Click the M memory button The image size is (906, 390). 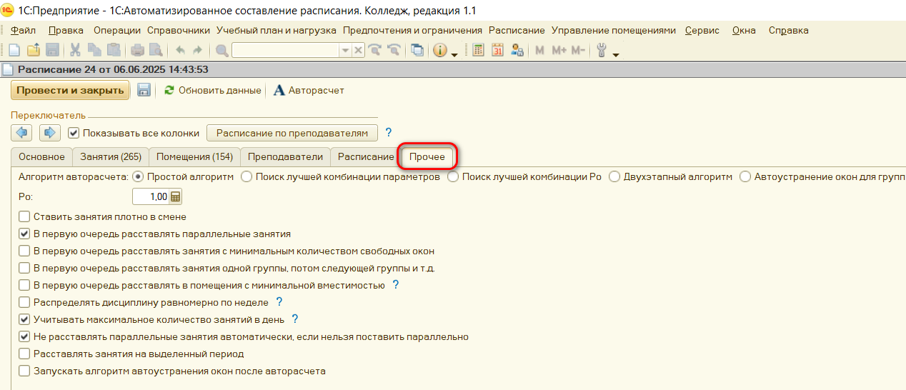pyautogui.click(x=539, y=50)
